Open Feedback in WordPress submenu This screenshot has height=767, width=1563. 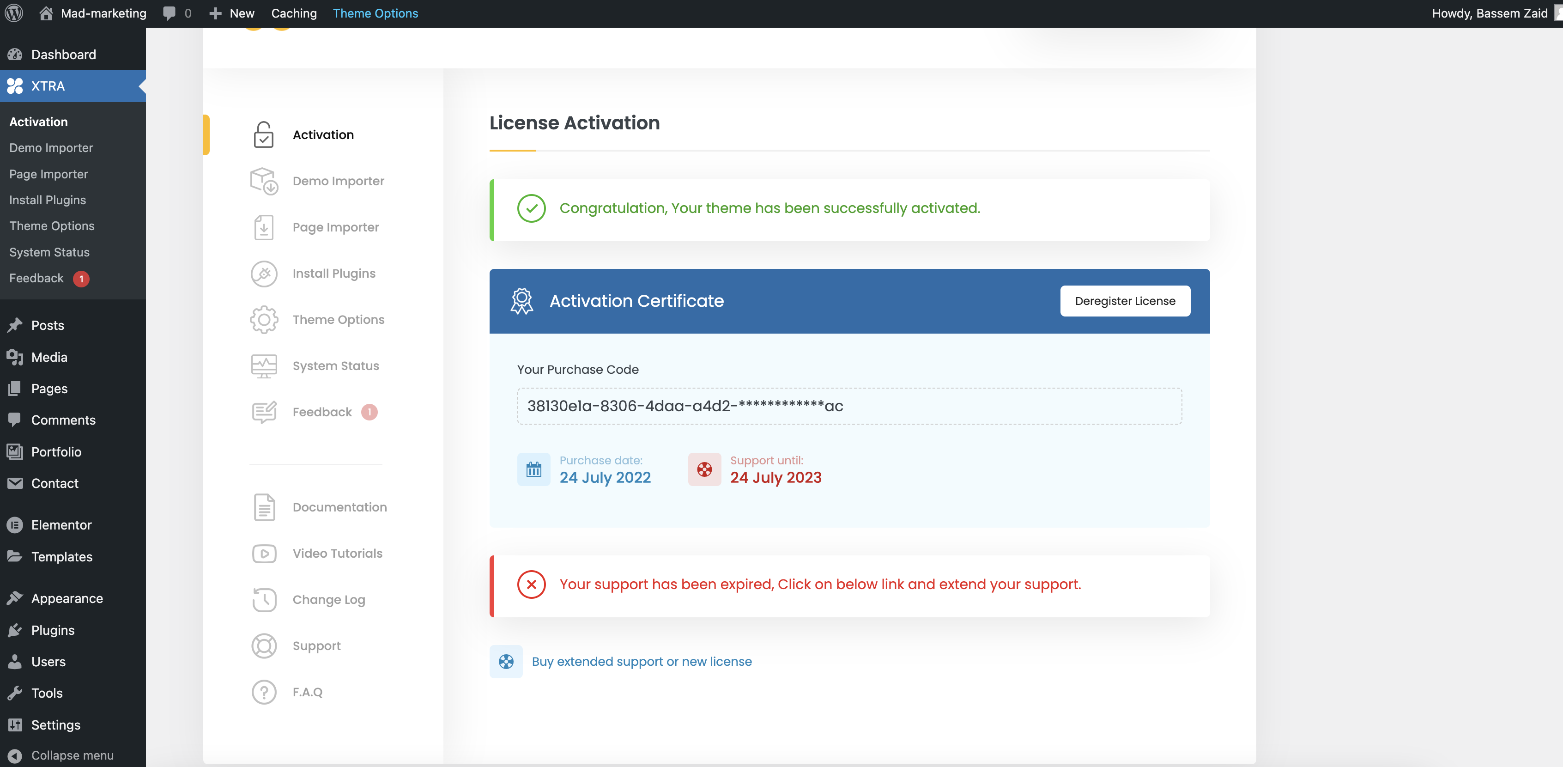coord(36,279)
